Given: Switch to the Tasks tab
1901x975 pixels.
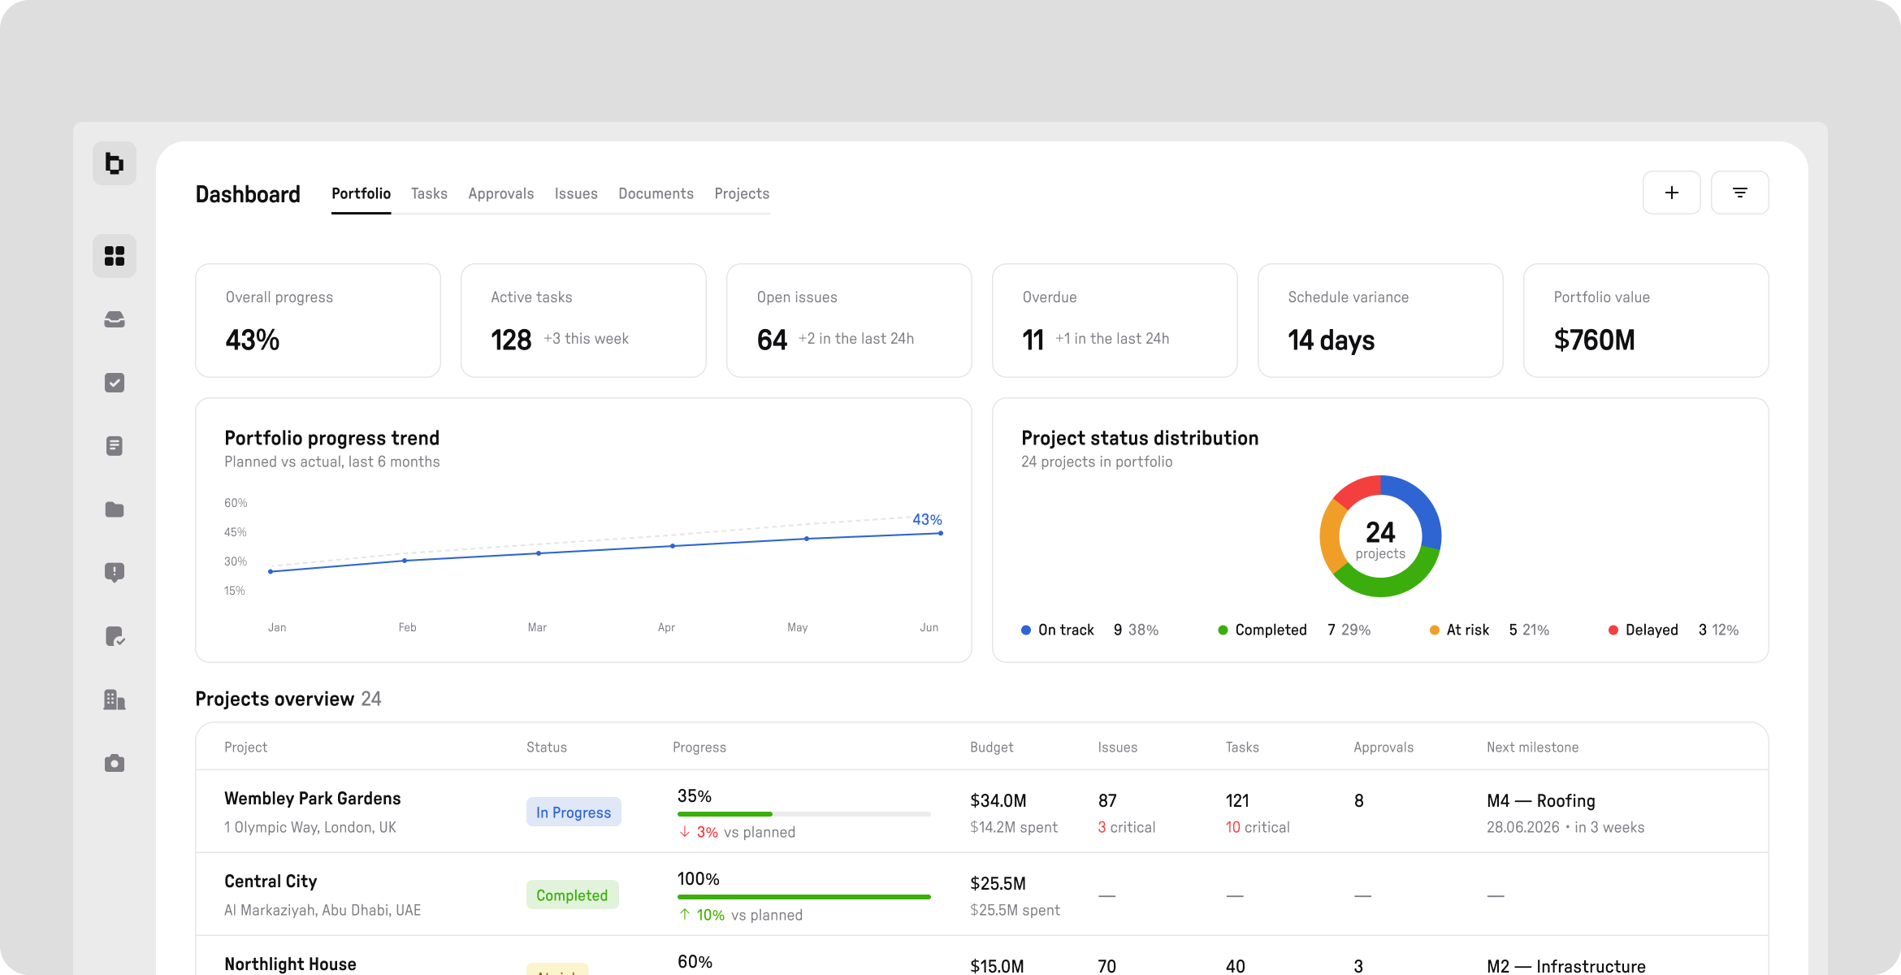Looking at the screenshot, I should click(x=429, y=193).
